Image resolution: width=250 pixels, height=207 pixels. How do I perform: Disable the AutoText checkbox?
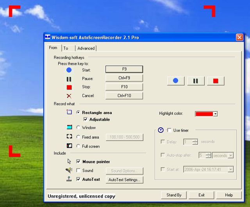(x=78, y=179)
